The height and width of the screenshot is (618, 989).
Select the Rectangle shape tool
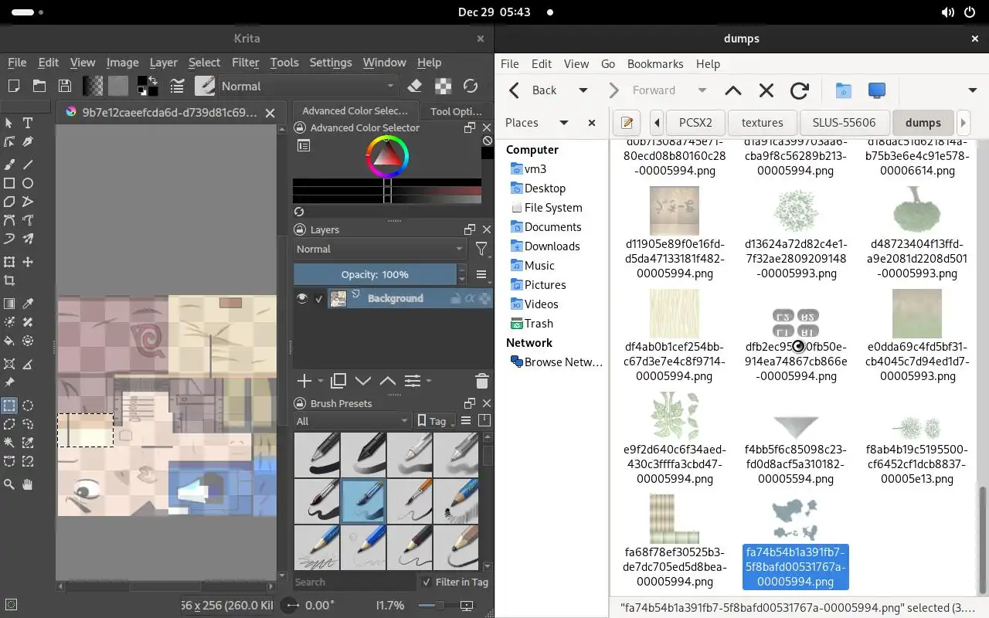pyautogui.click(x=9, y=183)
